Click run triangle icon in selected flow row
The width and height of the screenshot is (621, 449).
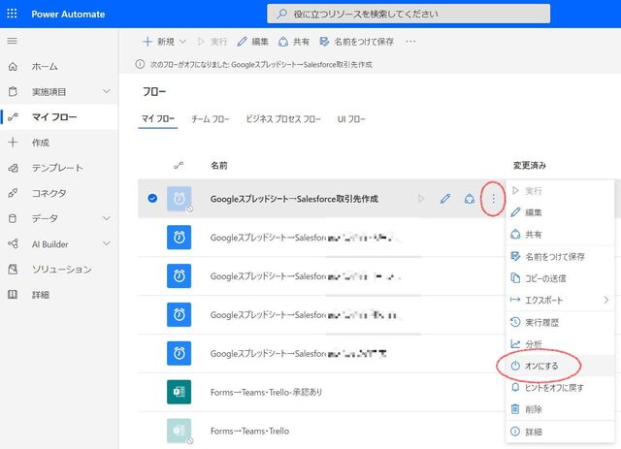pos(421,199)
